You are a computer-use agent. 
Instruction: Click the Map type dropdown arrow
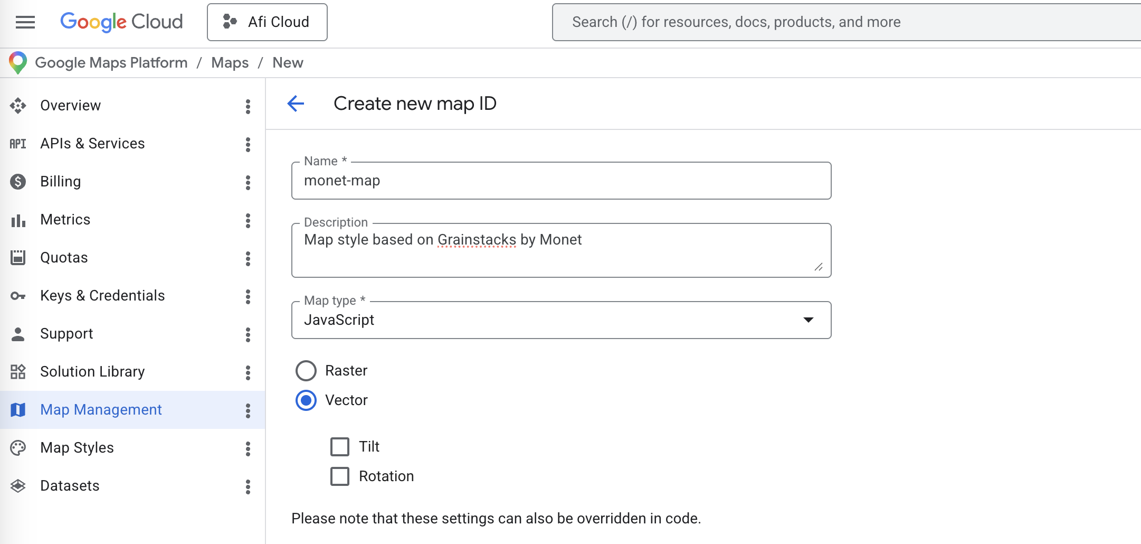pyautogui.click(x=808, y=320)
